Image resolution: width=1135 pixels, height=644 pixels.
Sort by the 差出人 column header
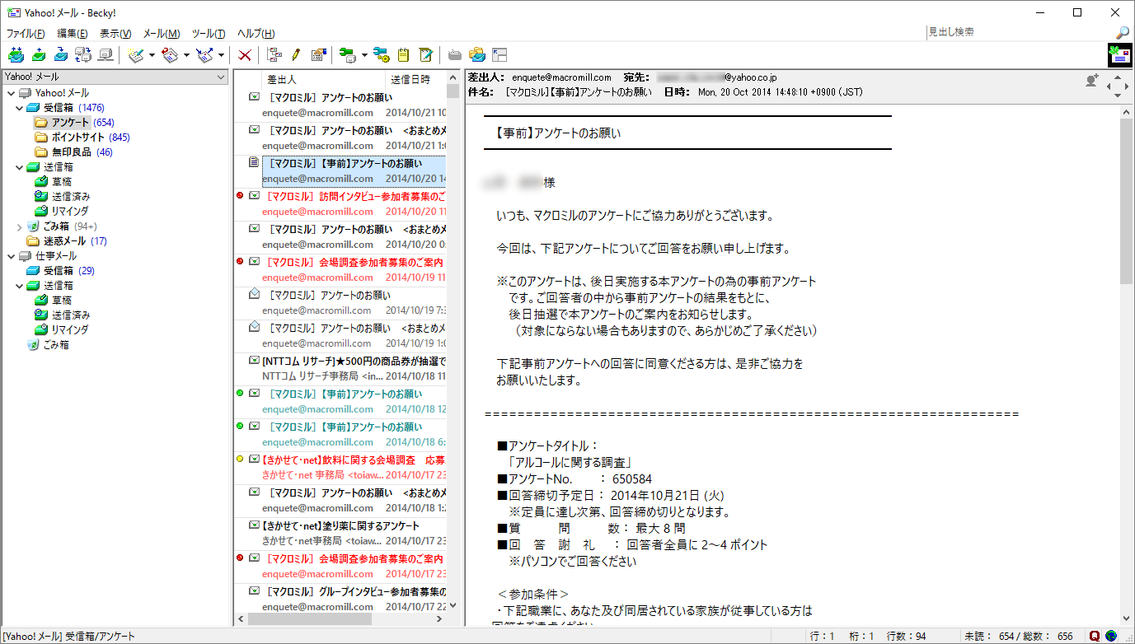[323, 80]
